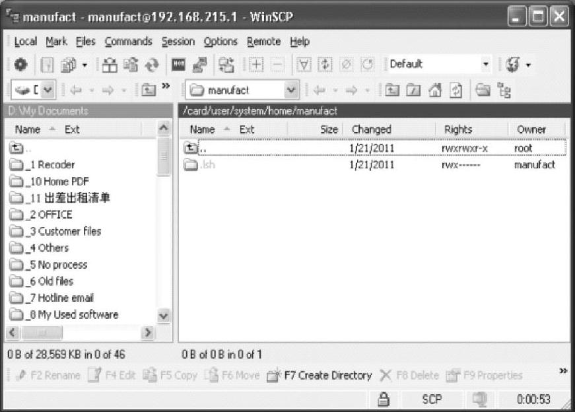
Task: Sort remote files by Changed column
Action: coord(389,129)
